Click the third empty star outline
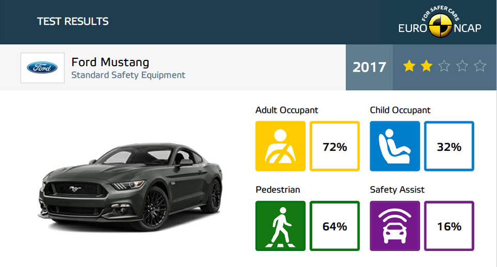 coord(444,66)
